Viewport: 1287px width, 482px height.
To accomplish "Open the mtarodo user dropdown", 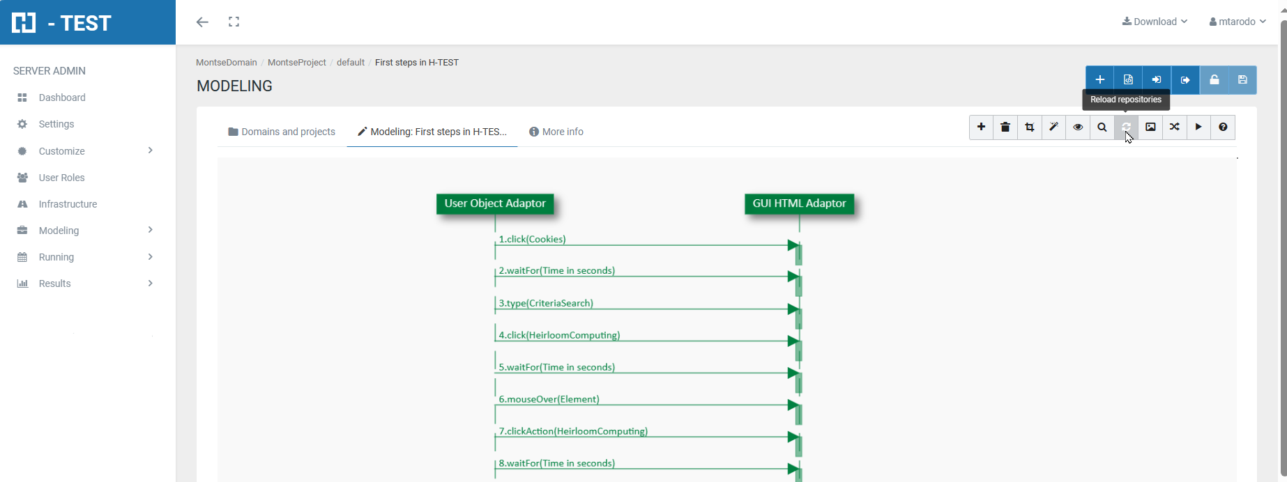I will pyautogui.click(x=1237, y=22).
